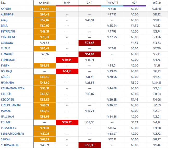Click the AK PARTİ column header

tap(45, 3)
